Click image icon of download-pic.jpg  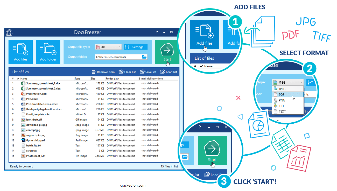[23, 125]
